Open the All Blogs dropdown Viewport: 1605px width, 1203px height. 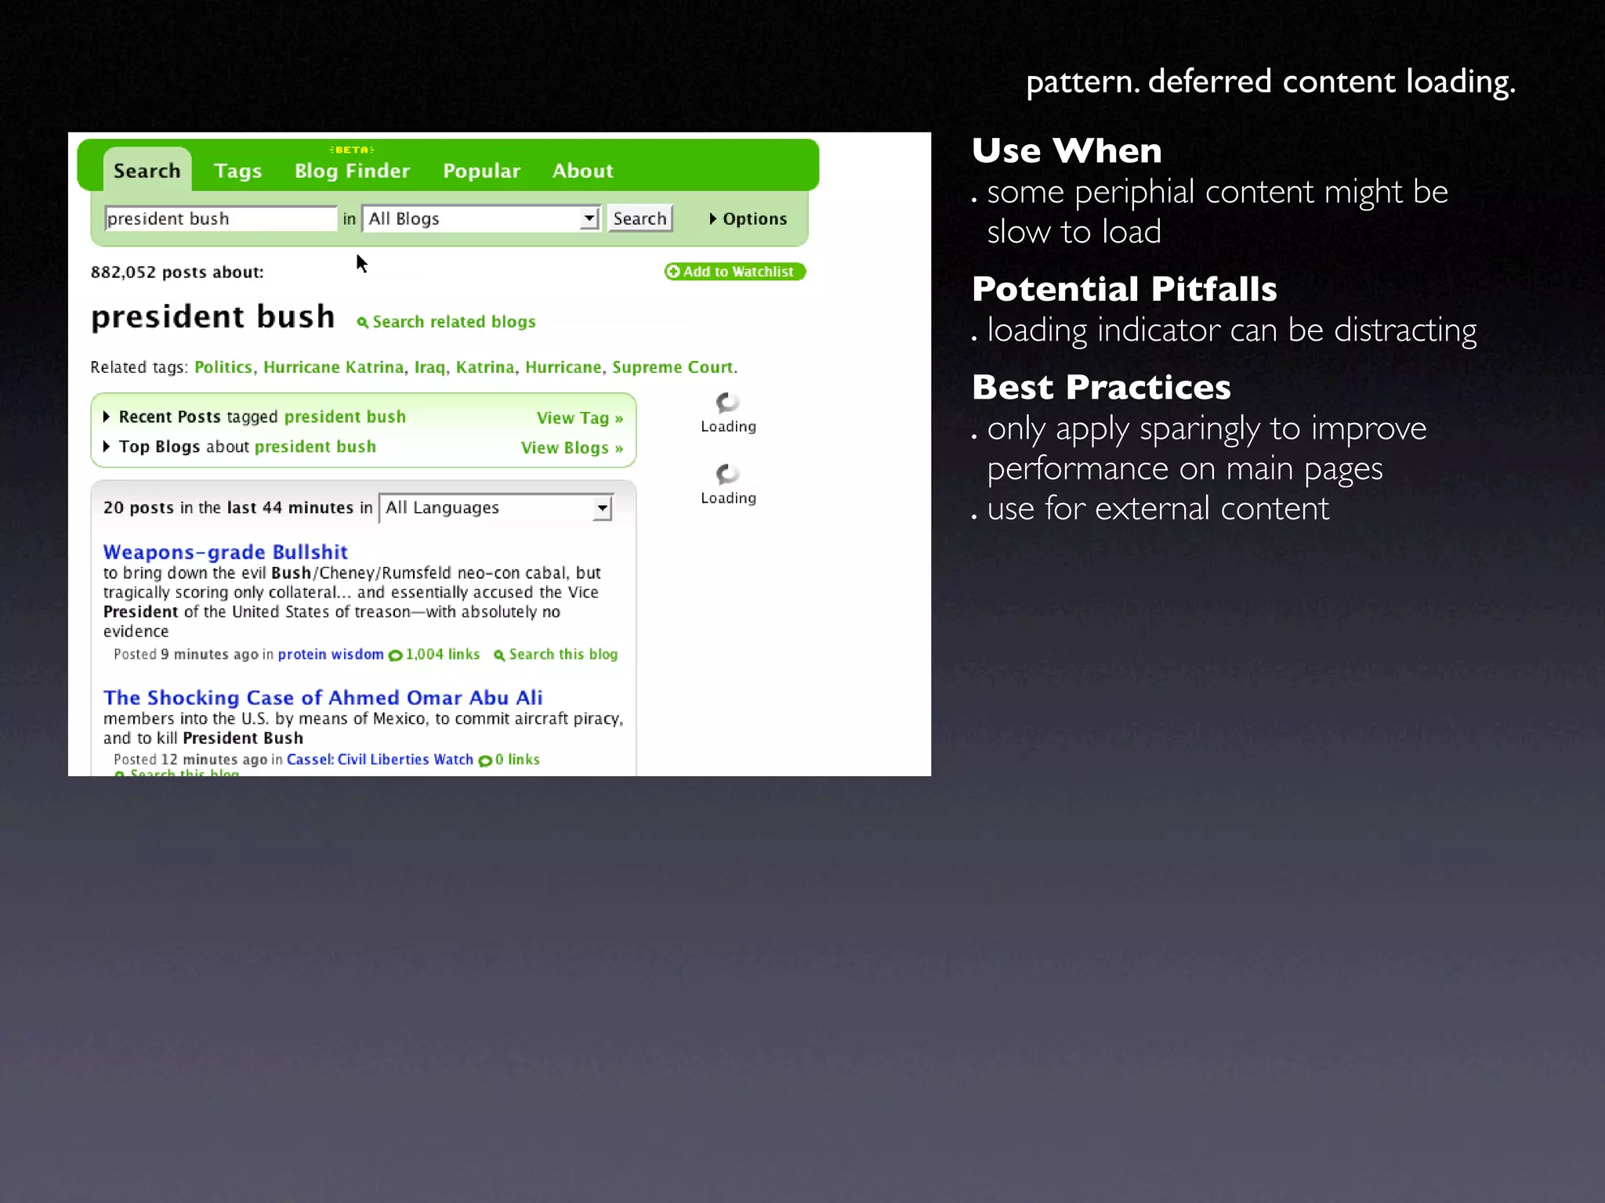[481, 219]
